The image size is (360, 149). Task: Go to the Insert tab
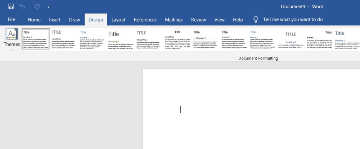click(x=55, y=20)
